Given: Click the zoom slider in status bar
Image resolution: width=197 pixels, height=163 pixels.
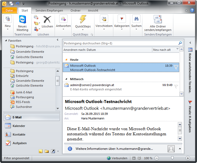Looking at the screenshot, I should 172,158.
